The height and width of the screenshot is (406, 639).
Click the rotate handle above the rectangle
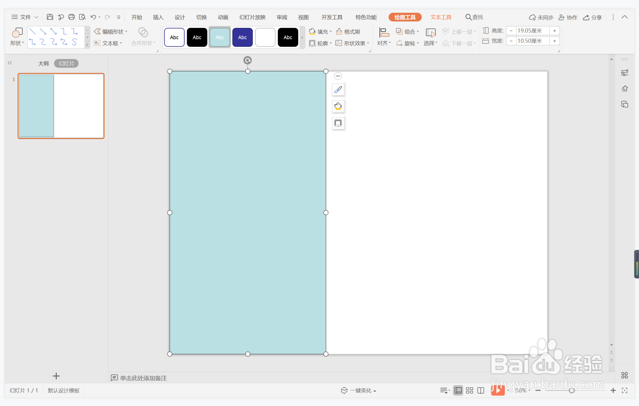[247, 60]
